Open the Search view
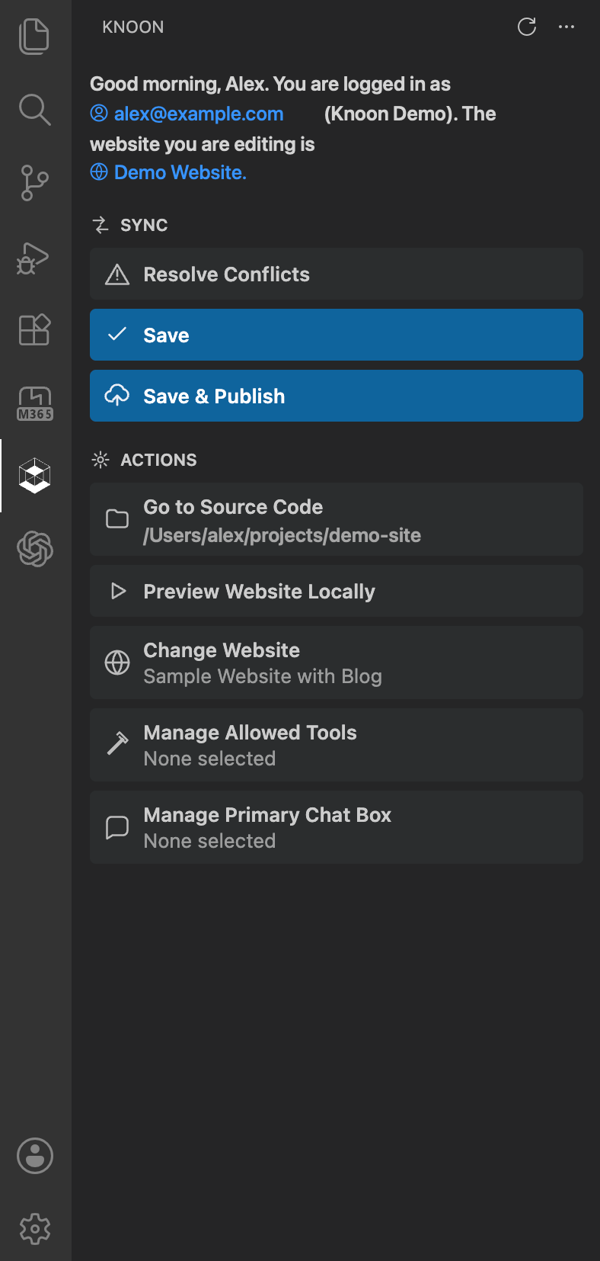 [x=35, y=110]
